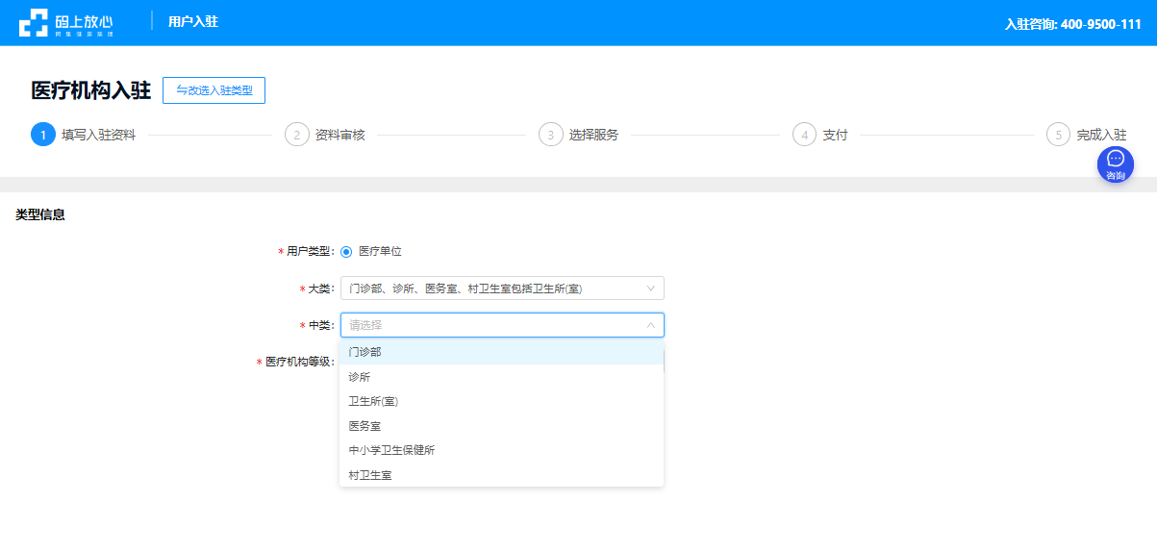Click step 2 circle 资料审核
This screenshot has width=1157, height=552.
[x=297, y=135]
